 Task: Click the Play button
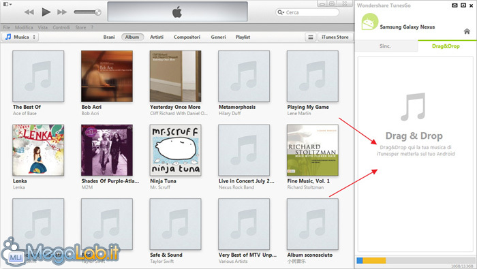(x=46, y=12)
